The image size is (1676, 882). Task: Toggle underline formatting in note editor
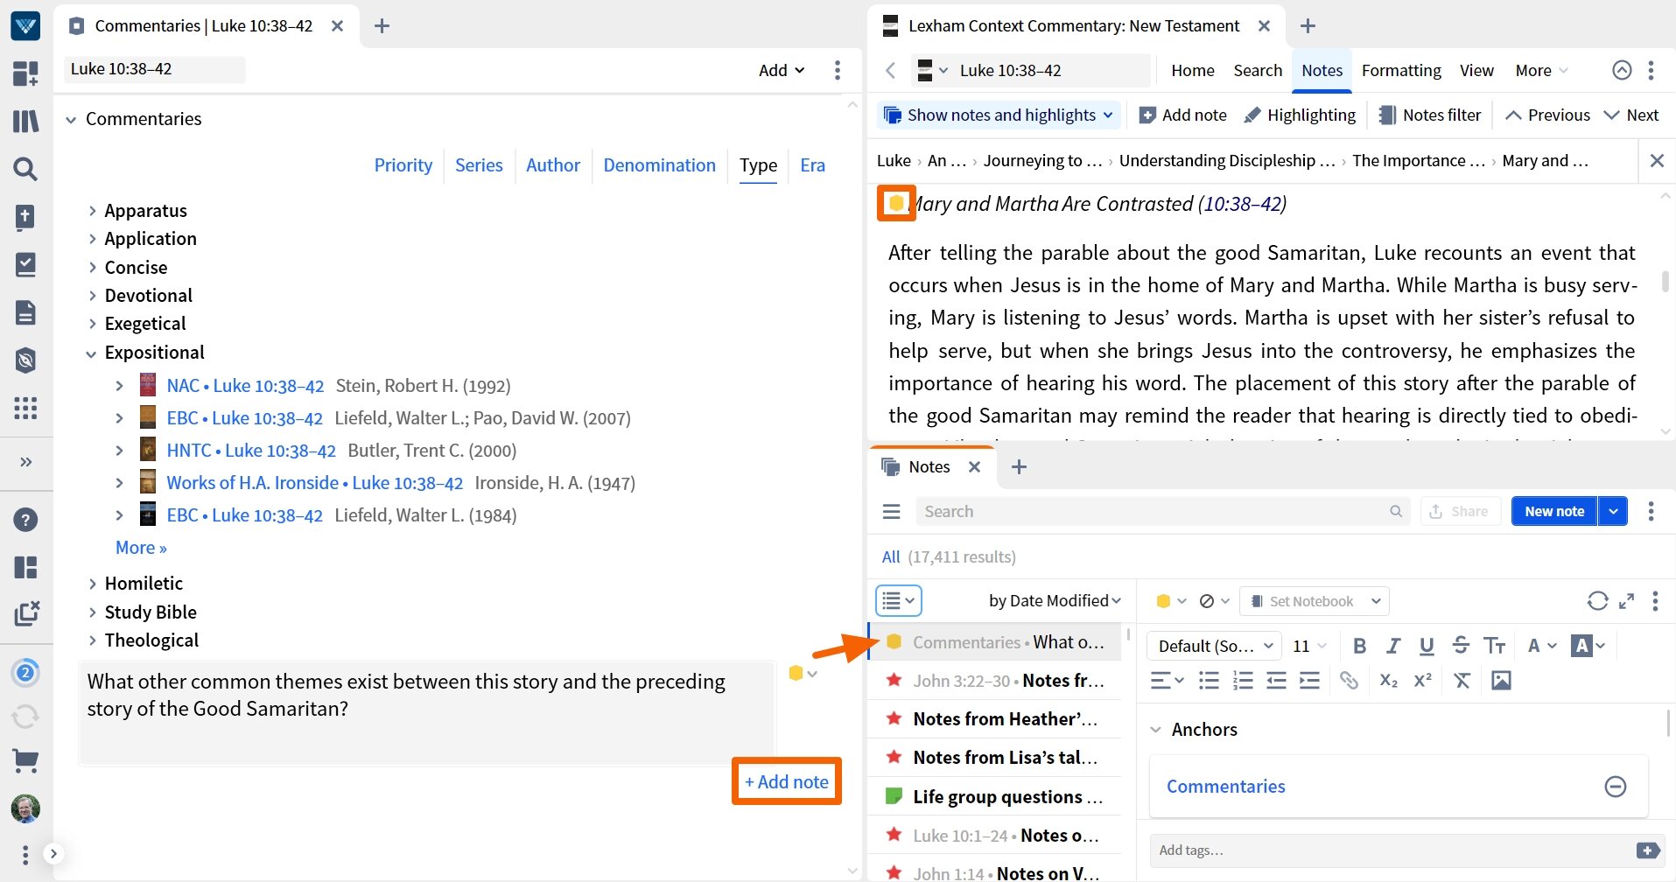click(1427, 646)
